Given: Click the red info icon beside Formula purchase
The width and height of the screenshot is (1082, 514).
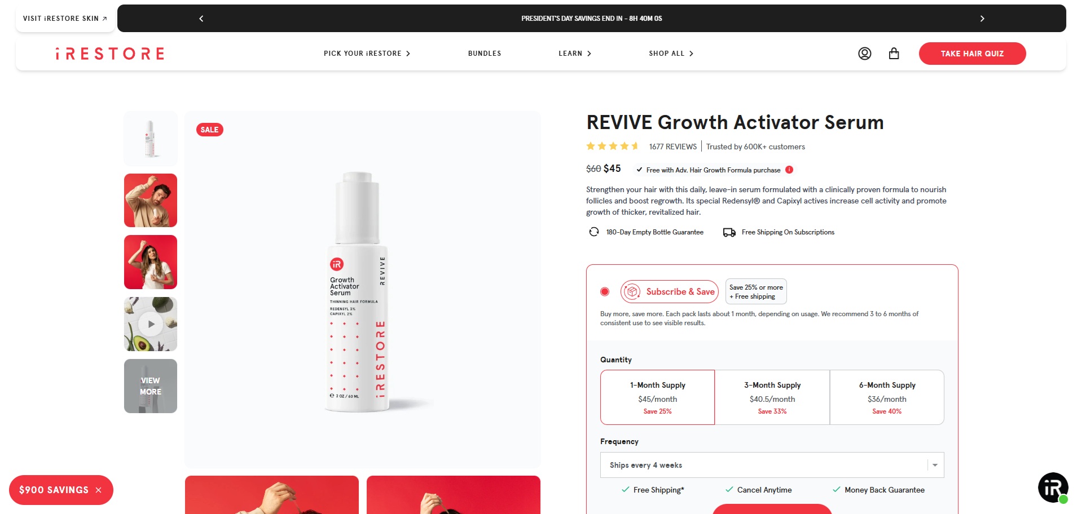Looking at the screenshot, I should coord(789,170).
